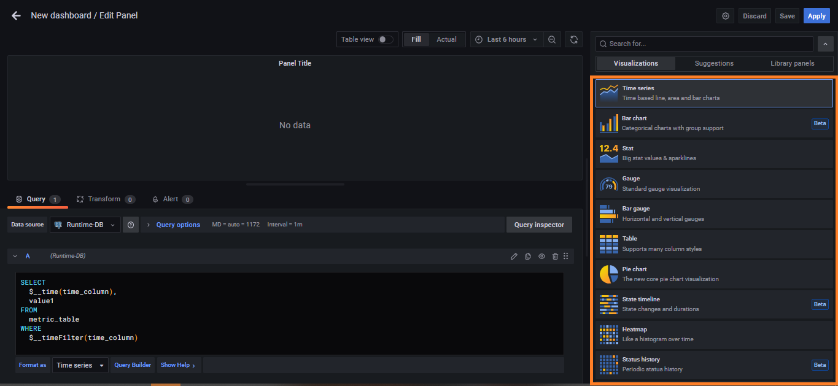Collapse query row A
The height and width of the screenshot is (386, 838).
coord(15,256)
